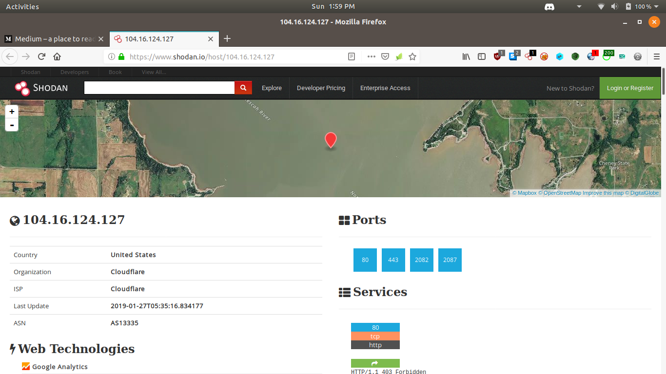This screenshot has width=666, height=374.
Task: Zoom in the map with plus
Action: (x=12, y=112)
